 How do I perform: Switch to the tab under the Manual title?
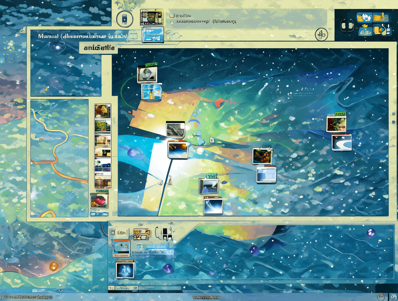pyautogui.click(x=98, y=48)
